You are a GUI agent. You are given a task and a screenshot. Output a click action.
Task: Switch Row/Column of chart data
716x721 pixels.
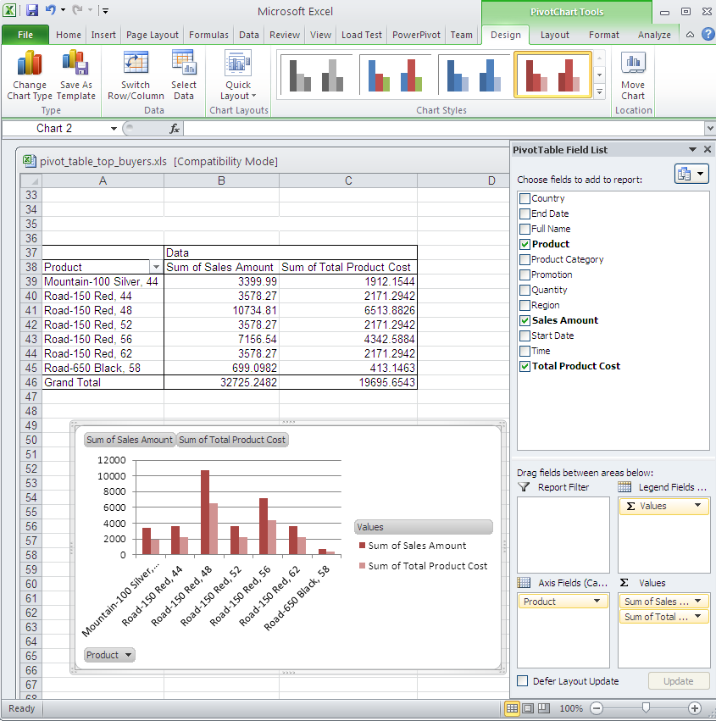coord(136,75)
